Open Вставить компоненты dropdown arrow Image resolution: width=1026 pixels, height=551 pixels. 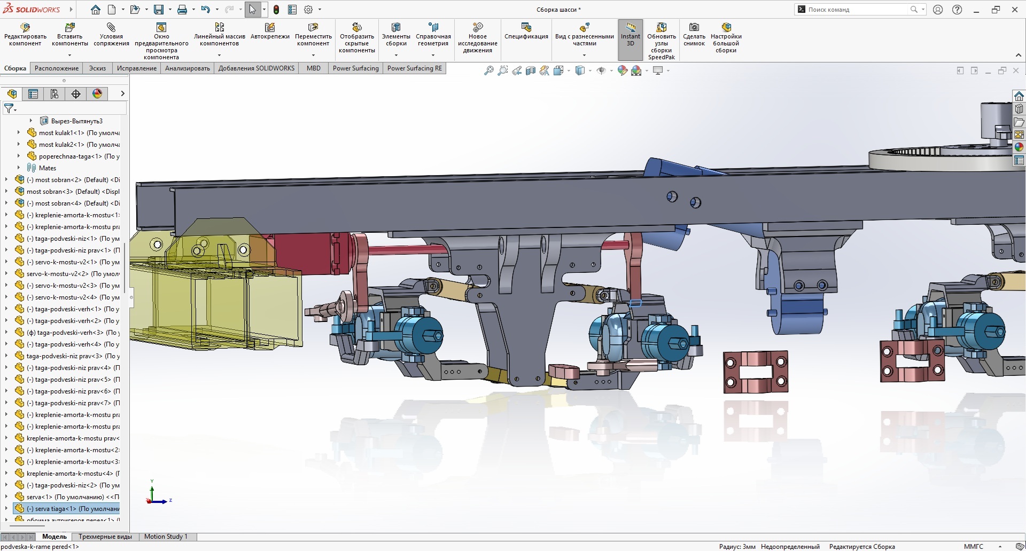click(69, 56)
